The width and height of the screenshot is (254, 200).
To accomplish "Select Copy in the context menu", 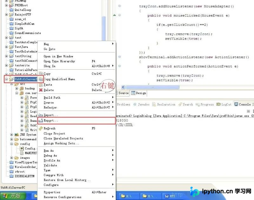I will 77,74.
